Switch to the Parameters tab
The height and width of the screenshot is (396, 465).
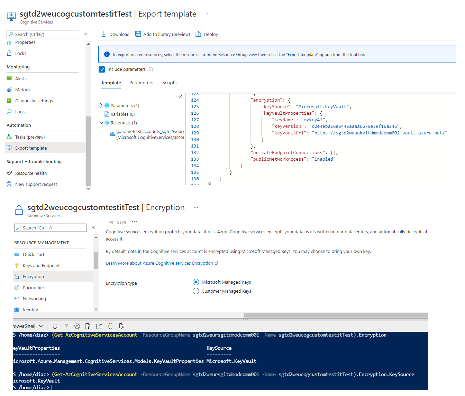pyautogui.click(x=141, y=83)
